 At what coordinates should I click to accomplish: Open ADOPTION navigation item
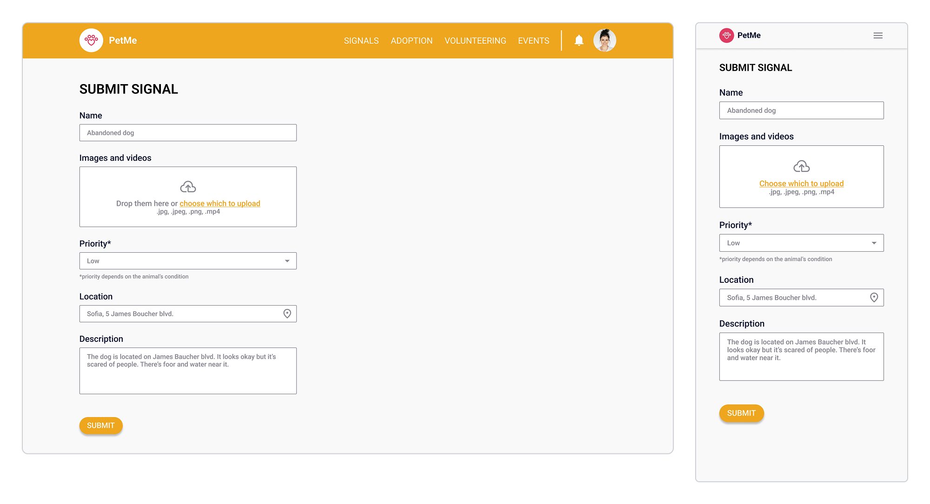point(412,41)
